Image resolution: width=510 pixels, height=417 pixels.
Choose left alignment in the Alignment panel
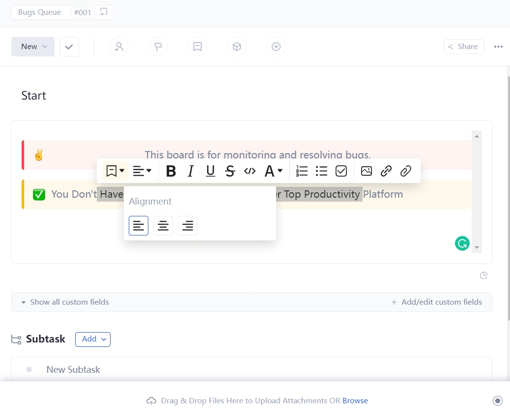(138, 225)
